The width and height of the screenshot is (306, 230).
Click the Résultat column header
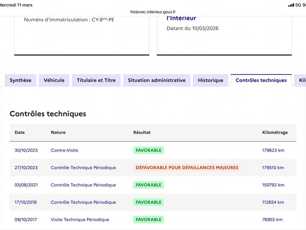142,132
